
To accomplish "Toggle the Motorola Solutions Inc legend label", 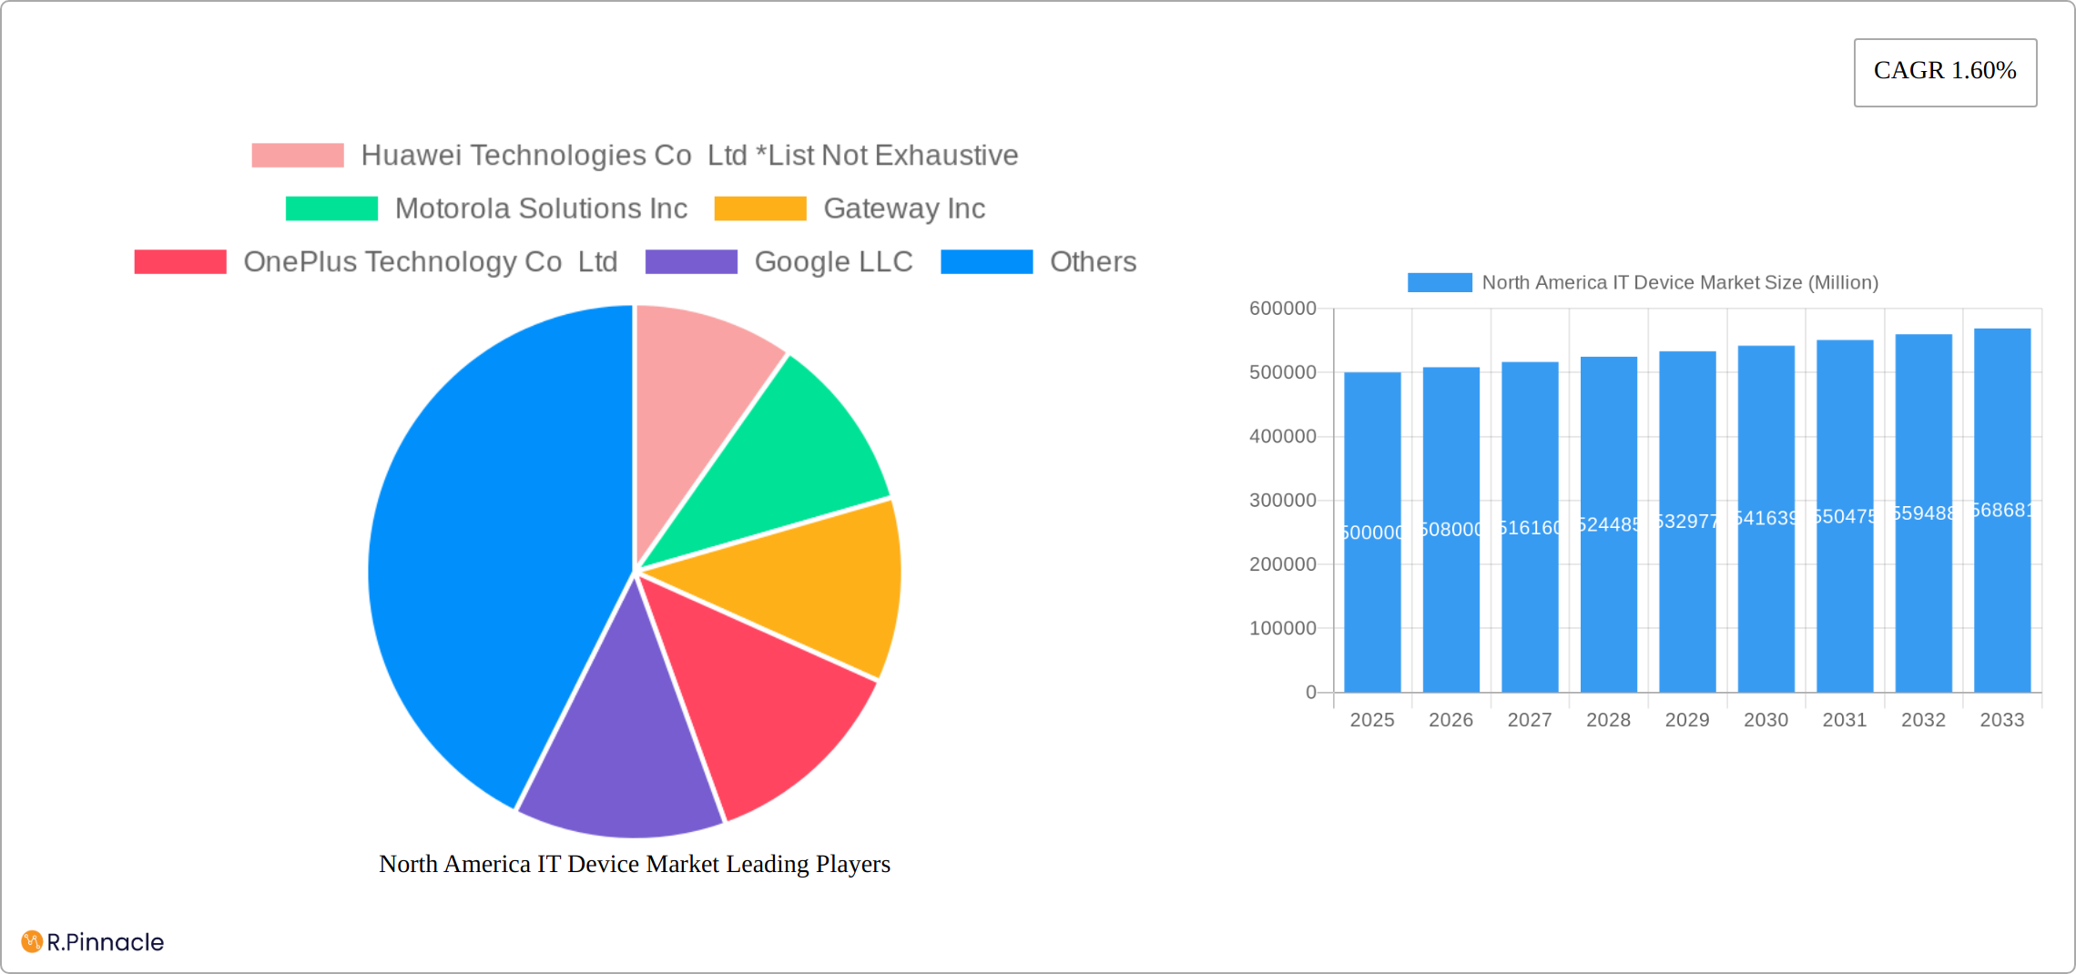I will [x=541, y=208].
